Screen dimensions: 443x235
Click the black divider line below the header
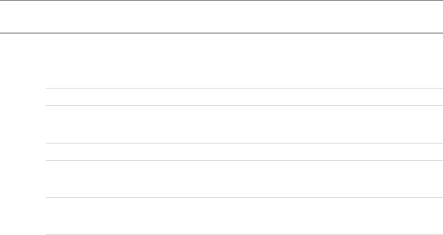(221, 33)
